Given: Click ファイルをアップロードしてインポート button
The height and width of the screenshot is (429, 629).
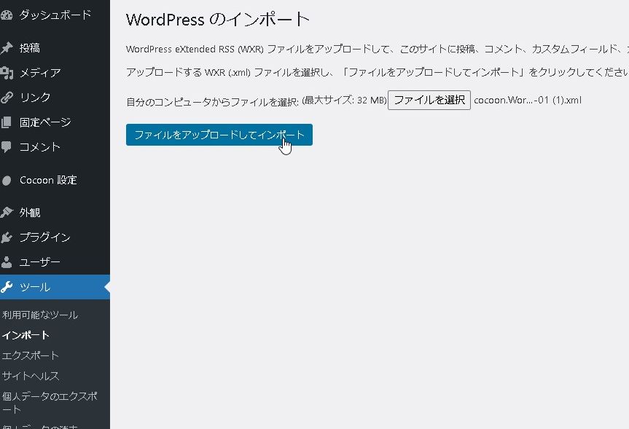Looking at the screenshot, I should (219, 135).
